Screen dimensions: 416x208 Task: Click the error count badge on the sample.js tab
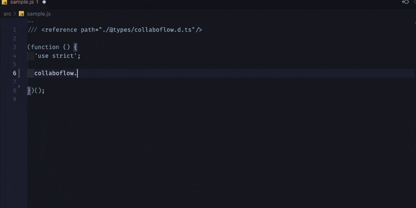pyautogui.click(x=37, y=2)
